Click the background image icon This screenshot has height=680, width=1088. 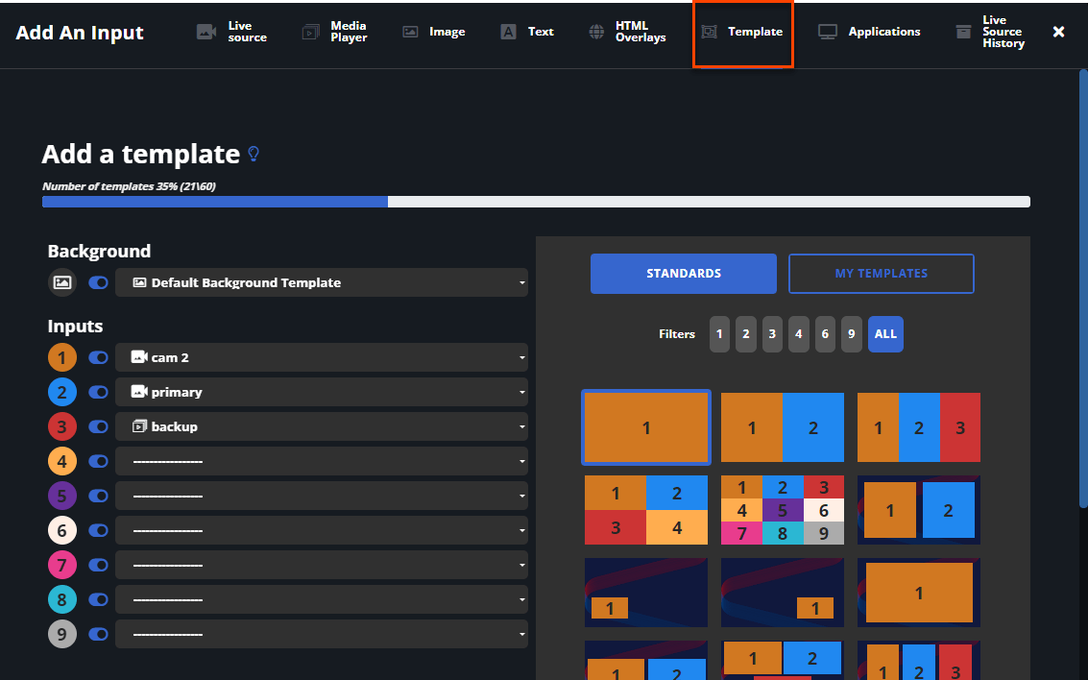(x=61, y=282)
